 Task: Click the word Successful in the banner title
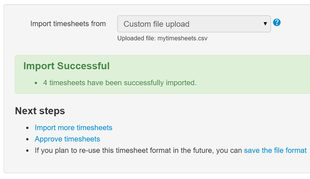[83, 66]
